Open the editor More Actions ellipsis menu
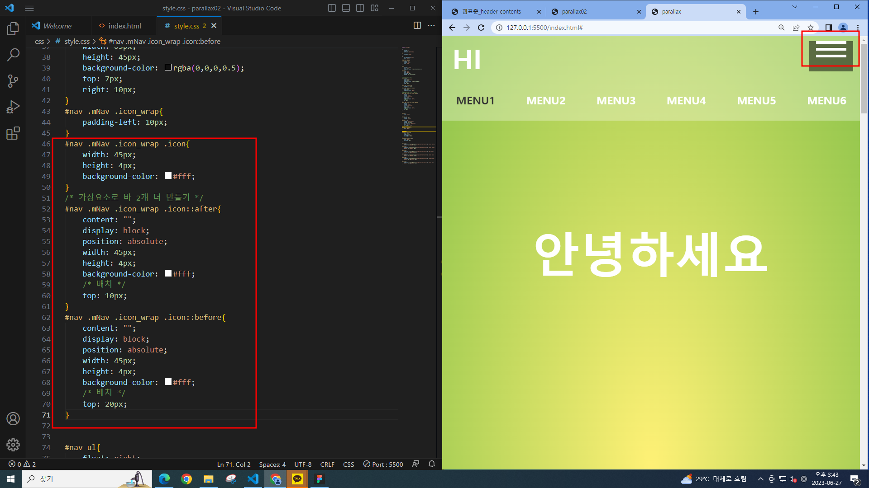 tap(431, 26)
